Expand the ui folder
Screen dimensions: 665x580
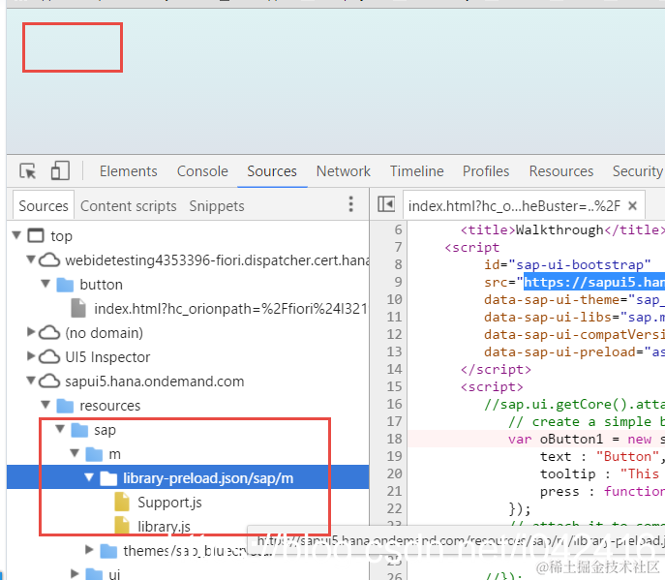75,573
